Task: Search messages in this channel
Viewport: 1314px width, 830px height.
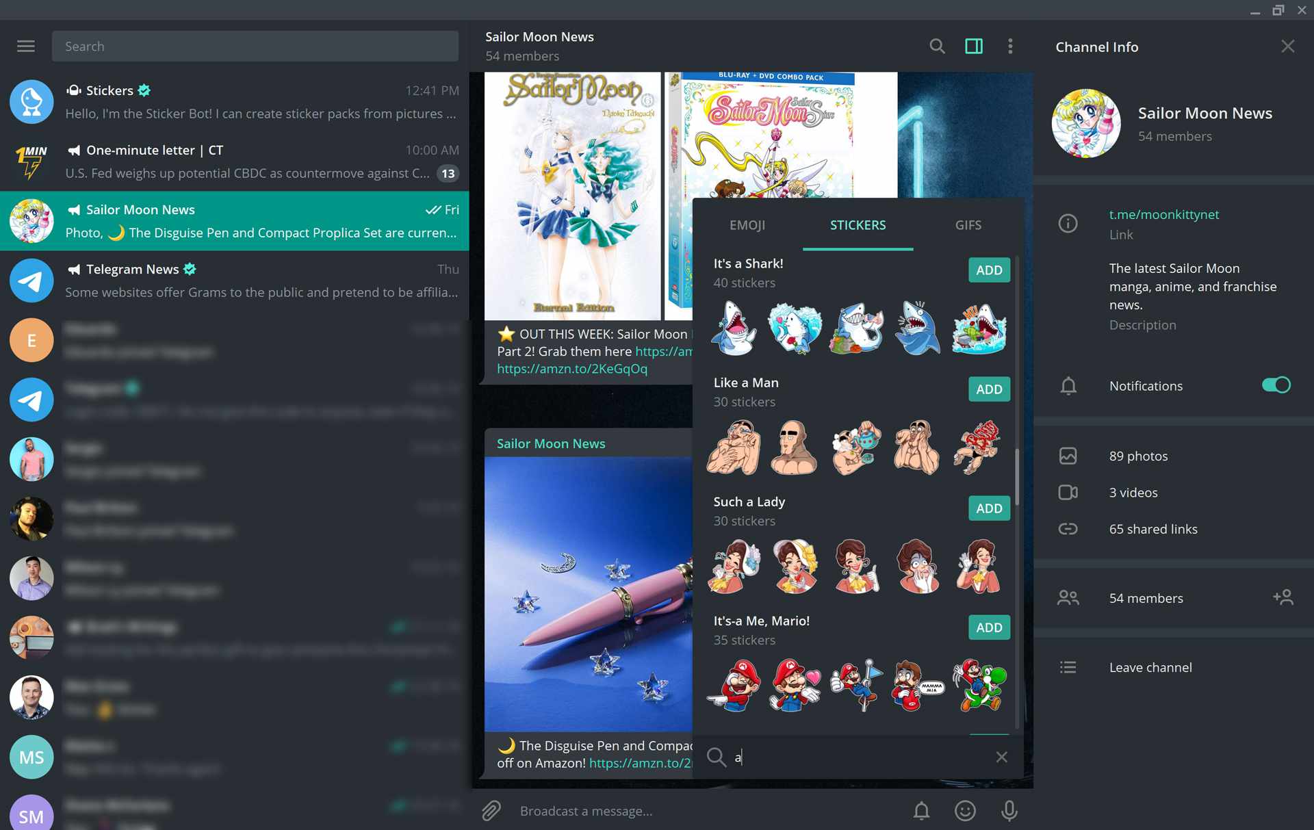Action: click(x=937, y=46)
